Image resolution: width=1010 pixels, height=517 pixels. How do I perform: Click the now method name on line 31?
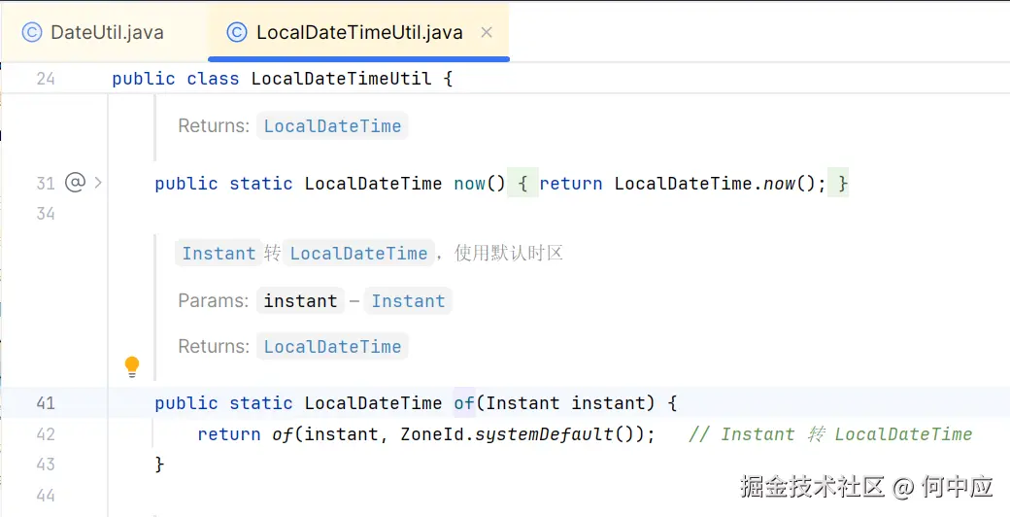pyautogui.click(x=470, y=184)
